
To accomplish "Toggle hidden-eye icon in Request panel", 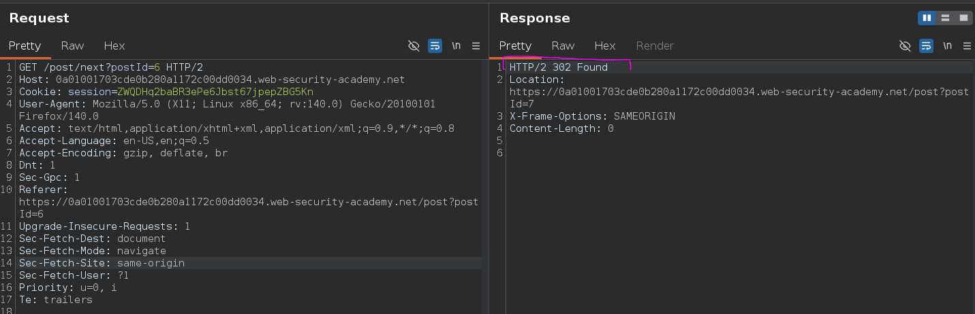I will [414, 46].
